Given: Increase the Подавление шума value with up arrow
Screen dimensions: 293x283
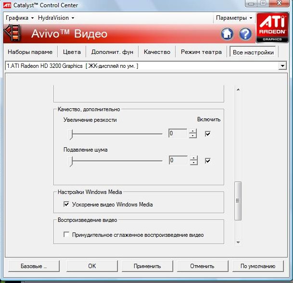Looking at the screenshot, I should point(193,158).
